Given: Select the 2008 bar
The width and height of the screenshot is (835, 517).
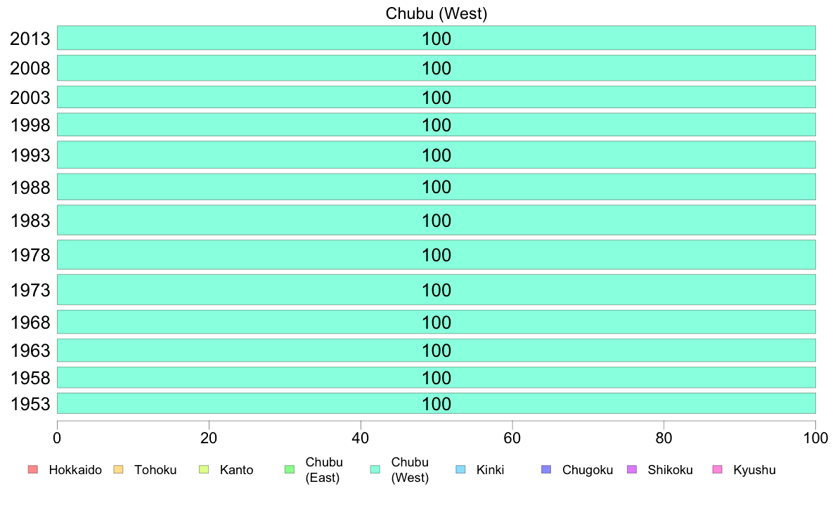Looking at the screenshot, I should coord(436,68).
